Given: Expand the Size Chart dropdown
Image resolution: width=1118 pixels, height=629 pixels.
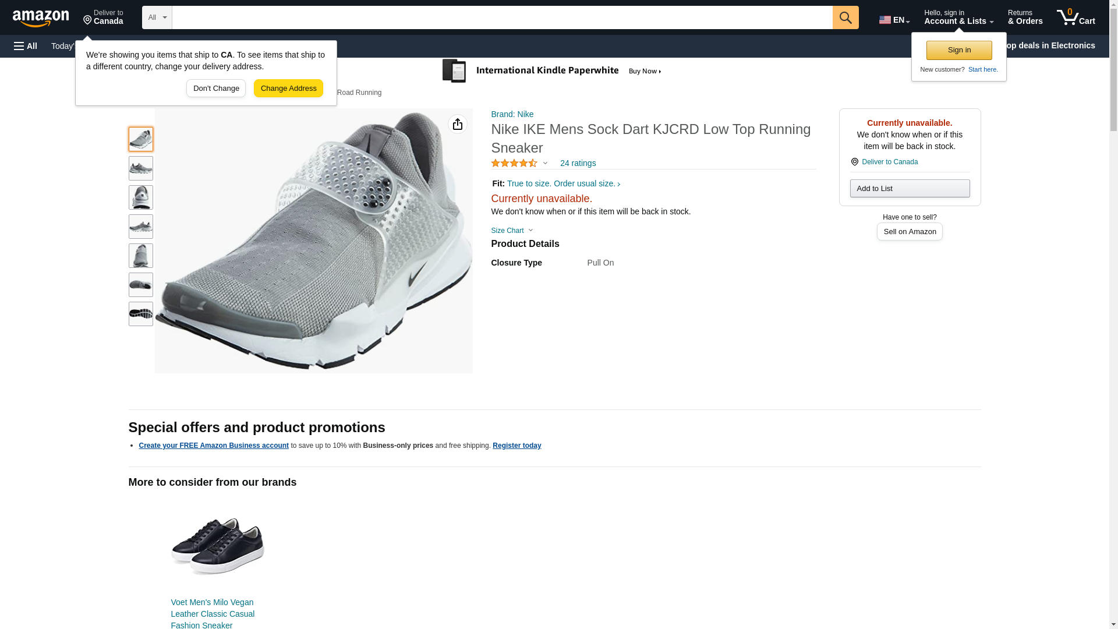Looking at the screenshot, I should (512, 231).
